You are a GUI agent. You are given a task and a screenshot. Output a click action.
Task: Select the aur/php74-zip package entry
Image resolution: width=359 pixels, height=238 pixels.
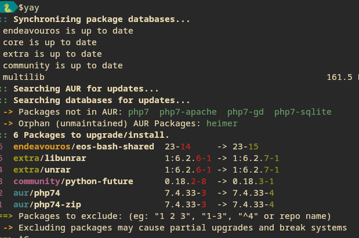click(47, 204)
